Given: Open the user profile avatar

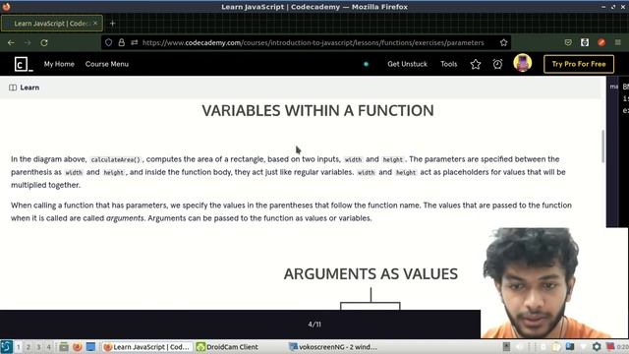Looking at the screenshot, I should tap(522, 63).
